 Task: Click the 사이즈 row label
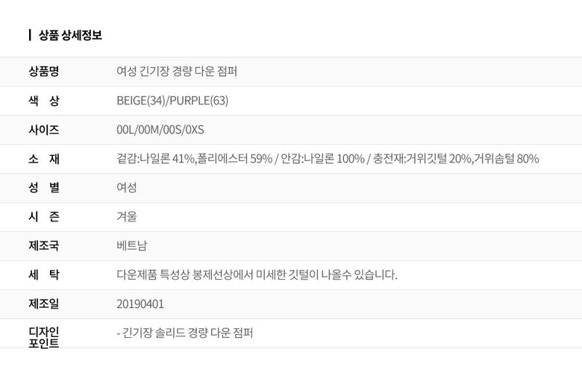tap(43, 130)
